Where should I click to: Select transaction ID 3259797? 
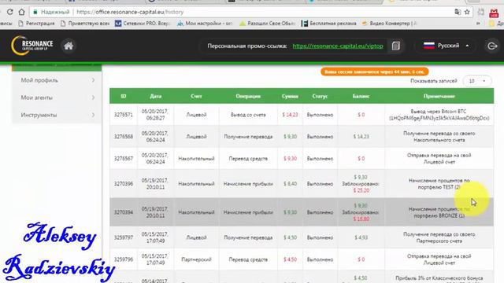pos(124,237)
